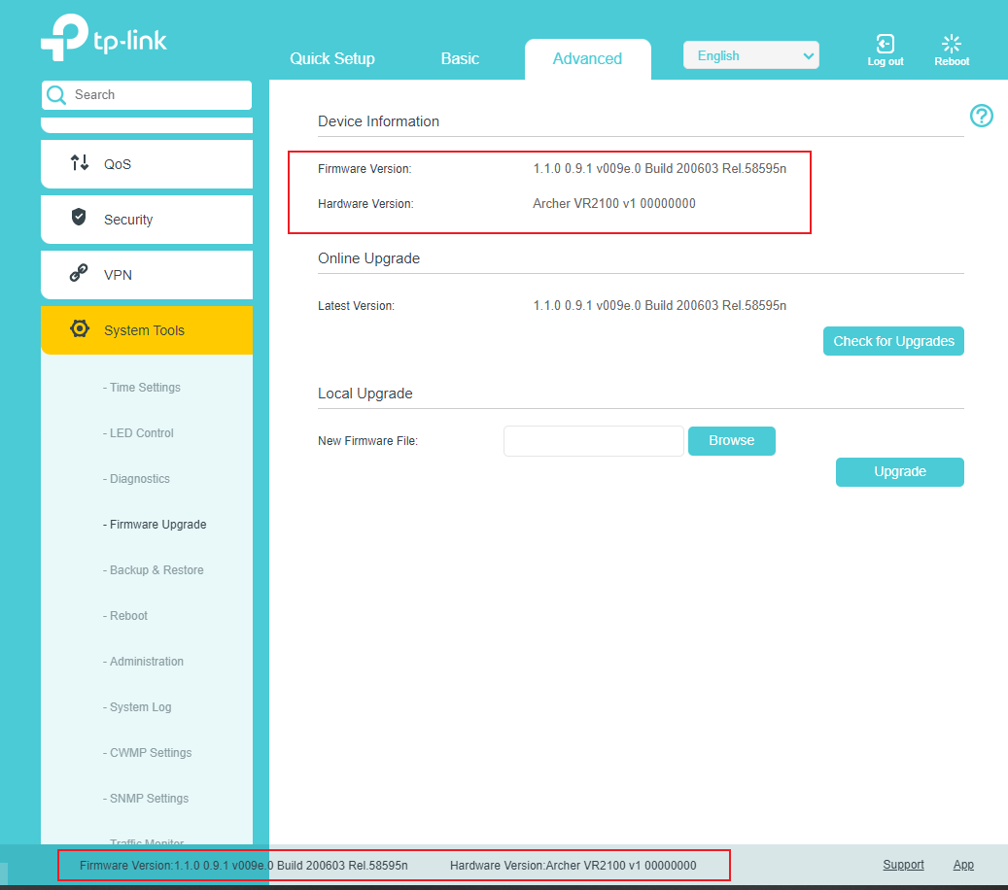Select the Advanced tab
This screenshot has width=1008, height=890.
pos(587,58)
